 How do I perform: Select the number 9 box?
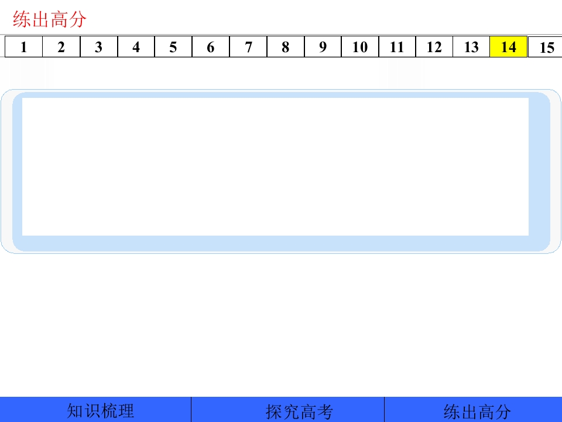[x=323, y=47]
